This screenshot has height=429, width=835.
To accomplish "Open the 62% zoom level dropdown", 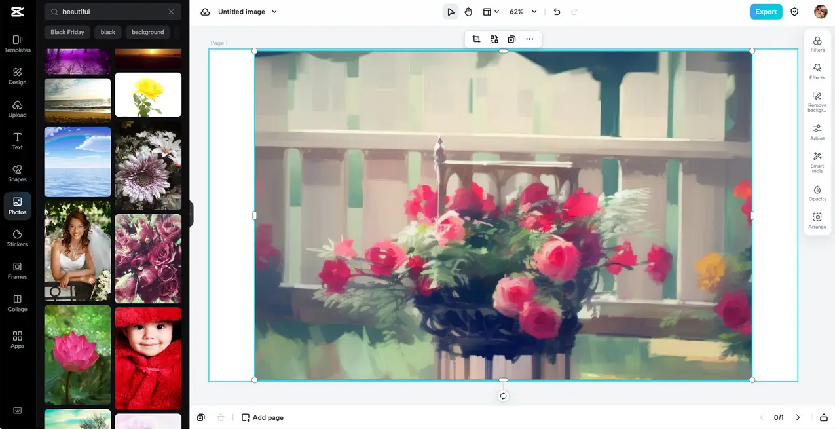I will coord(523,12).
